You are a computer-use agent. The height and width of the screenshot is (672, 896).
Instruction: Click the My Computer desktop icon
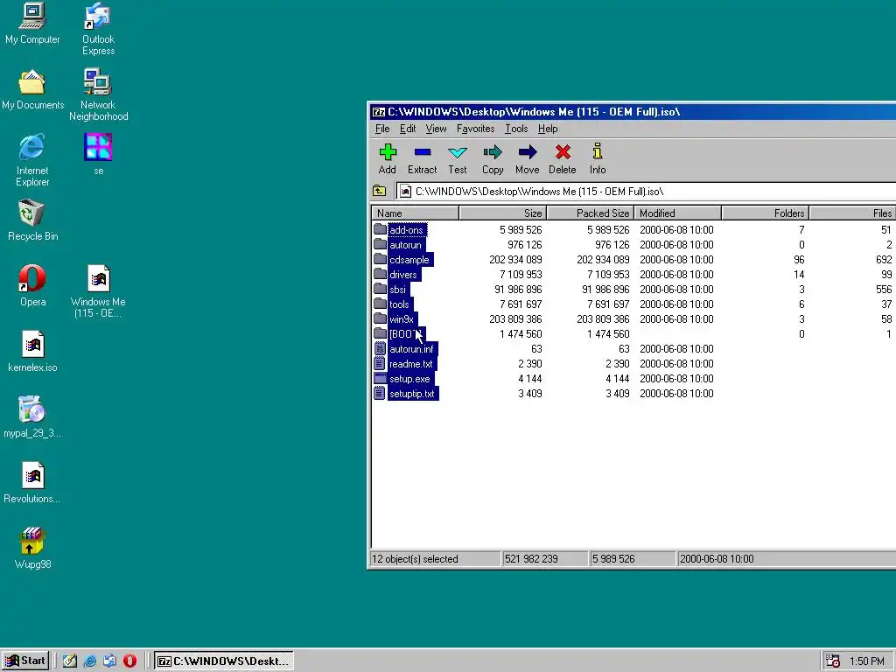click(32, 24)
